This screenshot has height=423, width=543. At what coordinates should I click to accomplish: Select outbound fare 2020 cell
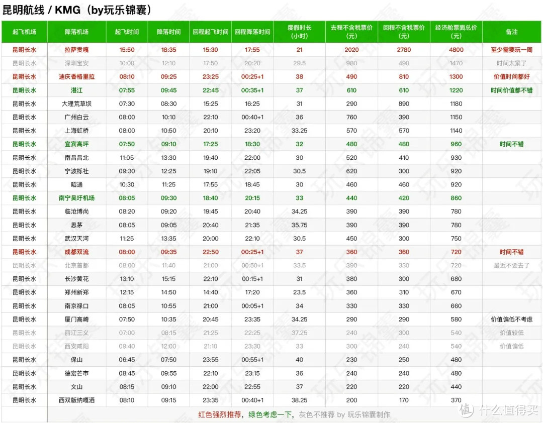351,50
